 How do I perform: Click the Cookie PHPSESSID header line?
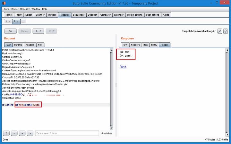coord(33,94)
